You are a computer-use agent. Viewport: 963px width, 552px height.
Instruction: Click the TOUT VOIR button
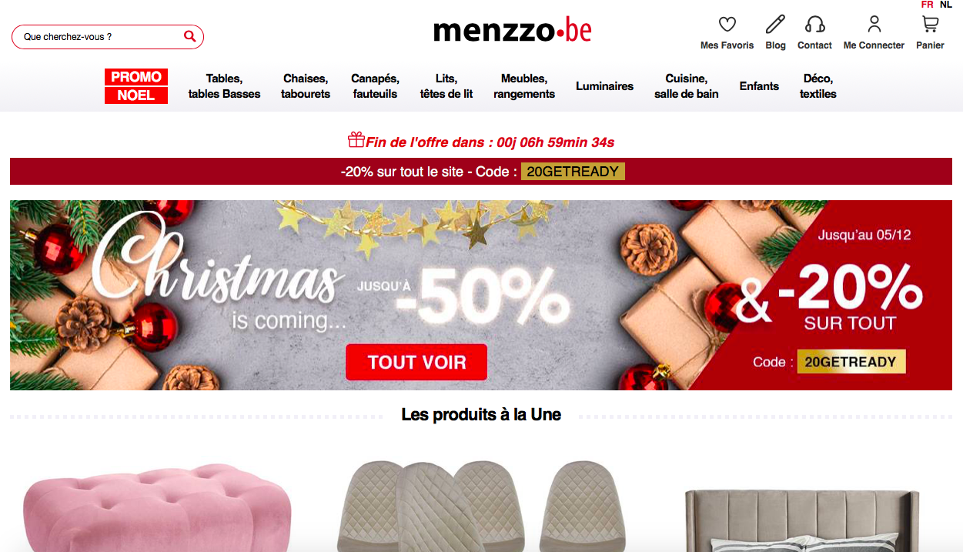416,363
